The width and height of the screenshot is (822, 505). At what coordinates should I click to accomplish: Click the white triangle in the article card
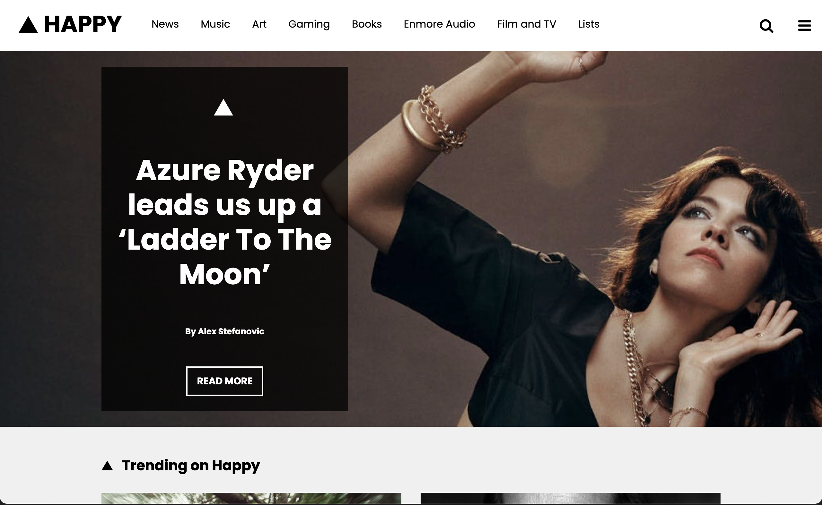[x=223, y=107]
